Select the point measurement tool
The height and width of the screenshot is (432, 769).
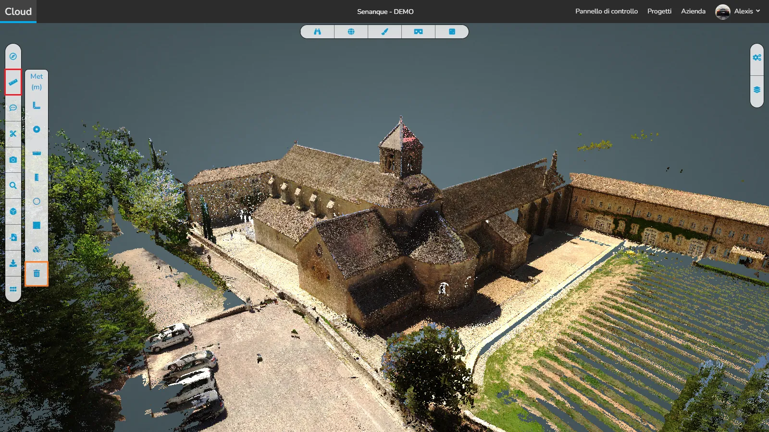coord(37,130)
